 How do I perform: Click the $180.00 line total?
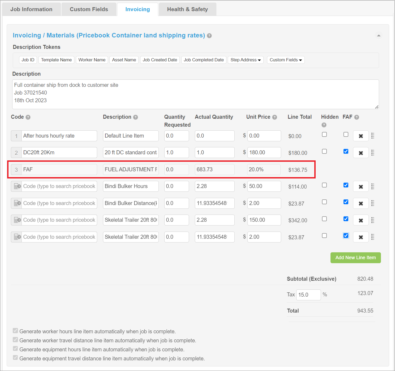298,153
